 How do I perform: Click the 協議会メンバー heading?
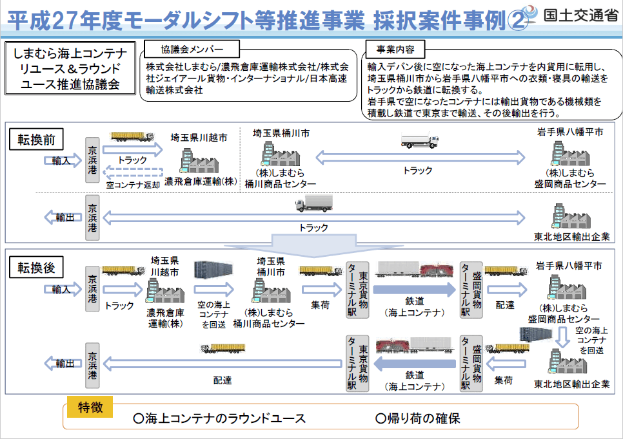pyautogui.click(x=192, y=49)
